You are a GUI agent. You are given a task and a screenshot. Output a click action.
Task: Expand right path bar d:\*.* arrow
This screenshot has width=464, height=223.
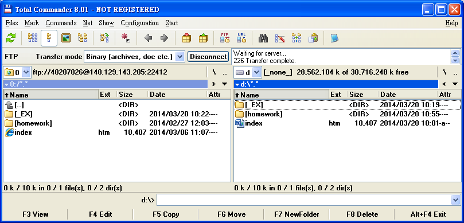point(237,85)
